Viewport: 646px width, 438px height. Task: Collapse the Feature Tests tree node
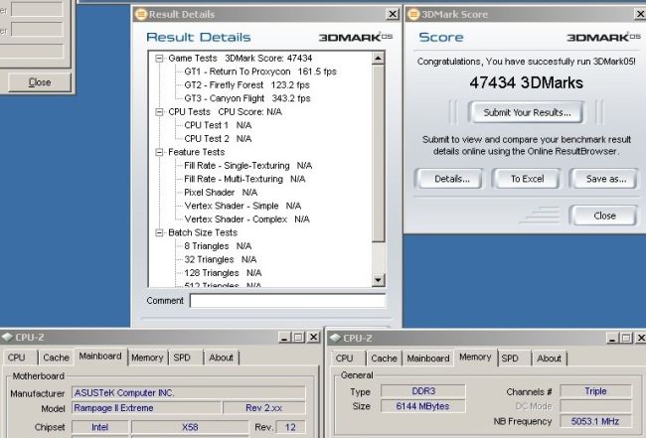tap(159, 152)
